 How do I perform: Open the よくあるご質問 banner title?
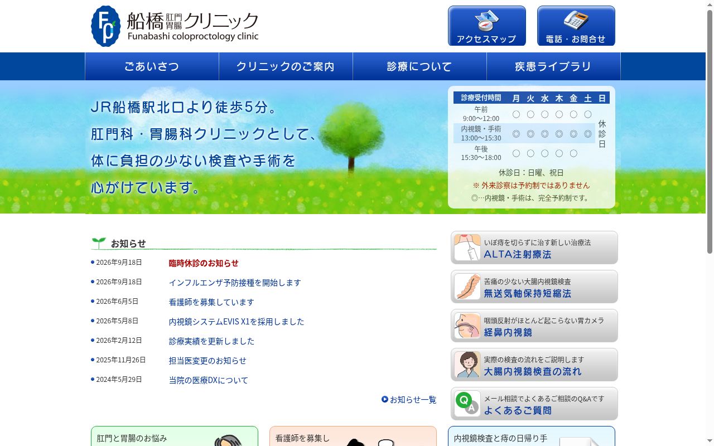[517, 410]
